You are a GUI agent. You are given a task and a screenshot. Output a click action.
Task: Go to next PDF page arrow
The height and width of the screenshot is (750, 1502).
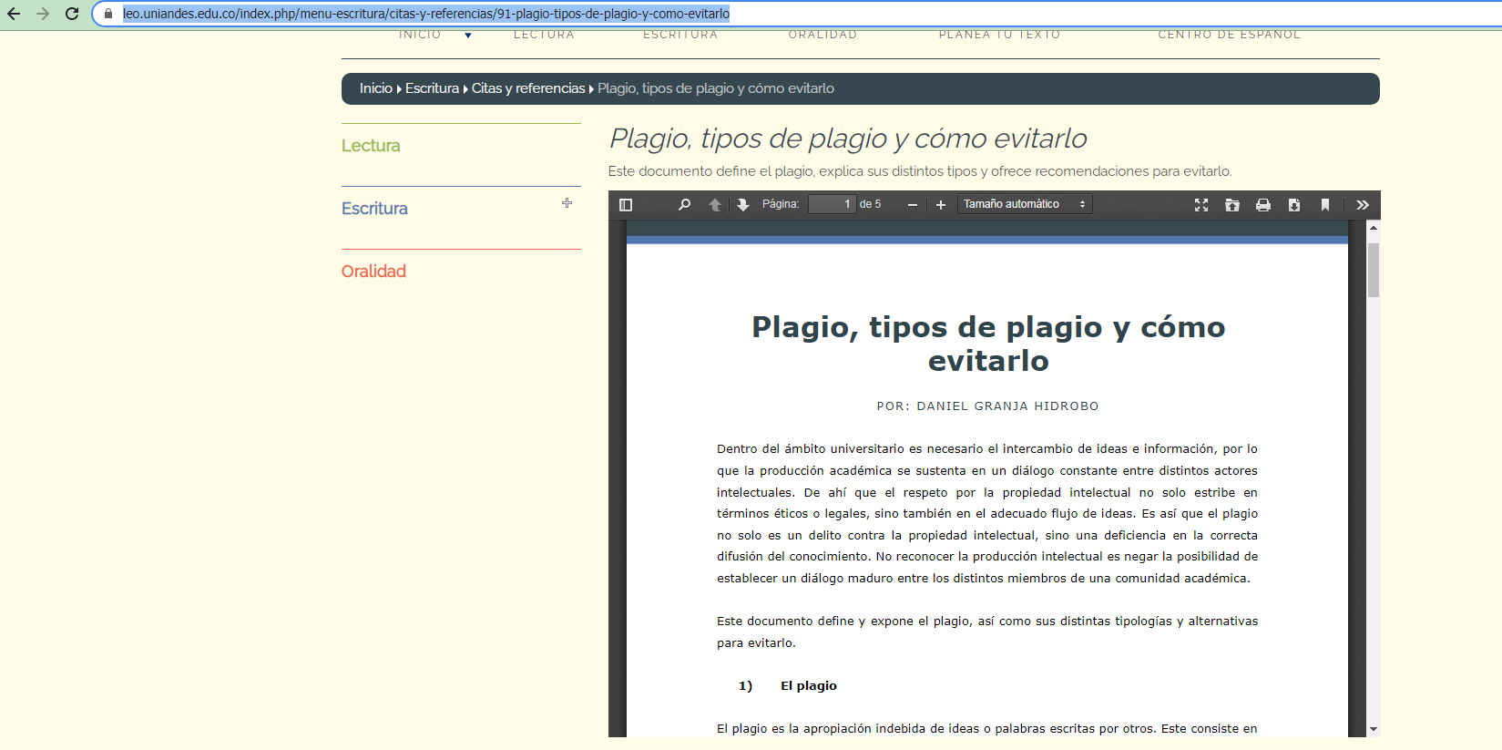[743, 205]
